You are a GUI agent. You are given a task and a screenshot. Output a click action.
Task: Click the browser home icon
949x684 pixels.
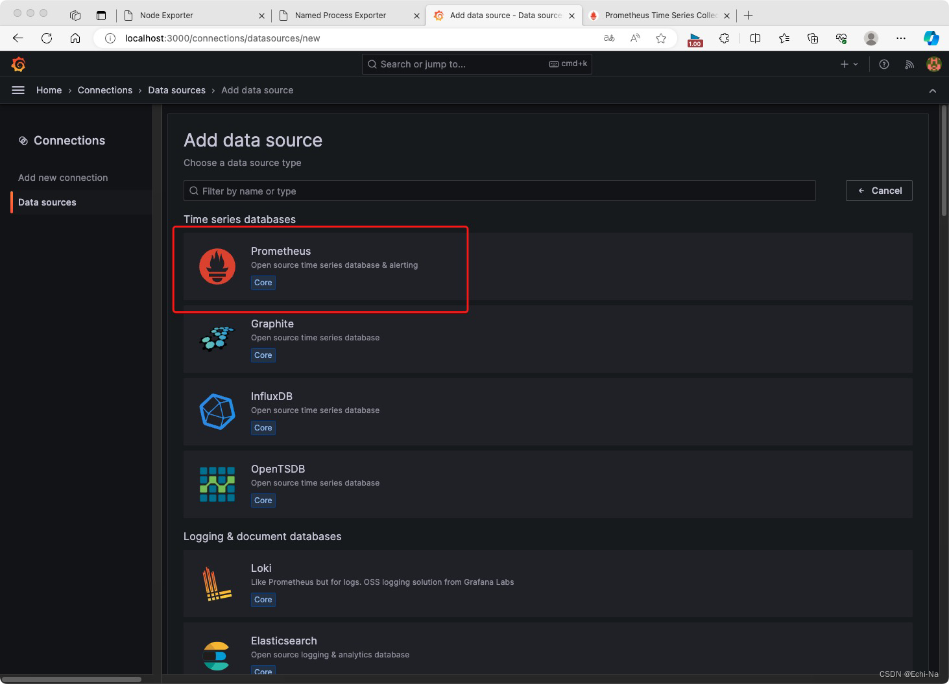(x=75, y=38)
